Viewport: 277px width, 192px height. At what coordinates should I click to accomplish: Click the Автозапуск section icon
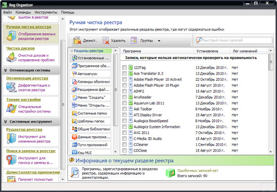(74, 74)
